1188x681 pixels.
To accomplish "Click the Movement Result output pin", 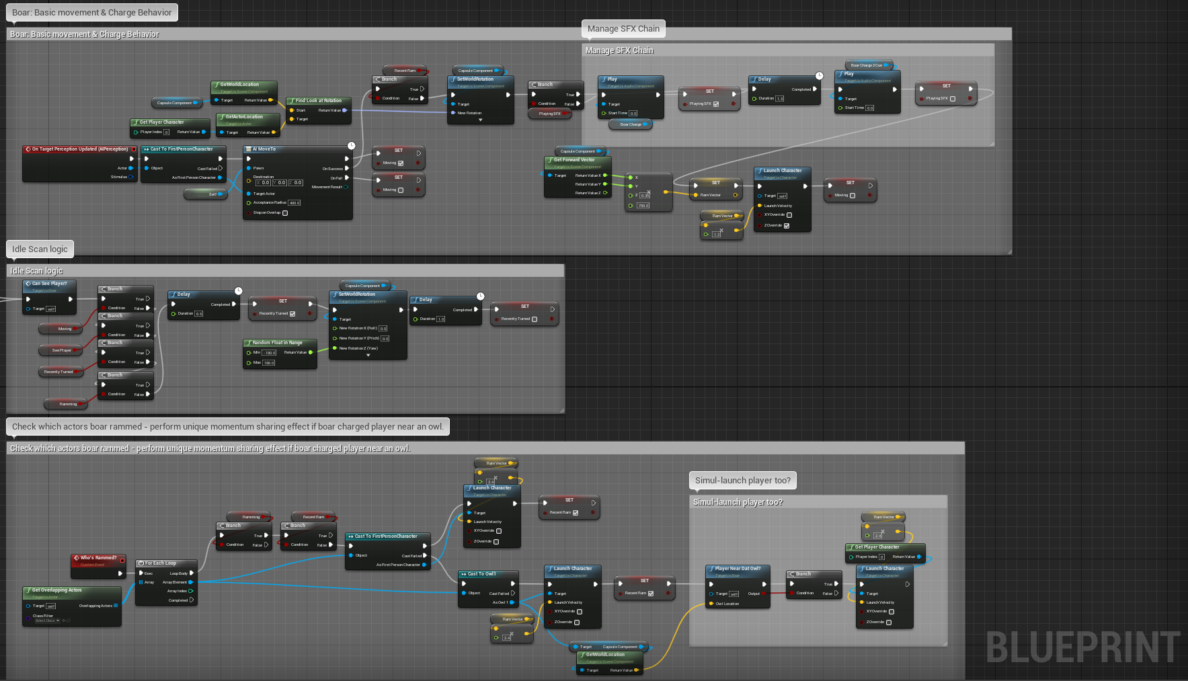I will click(x=346, y=187).
